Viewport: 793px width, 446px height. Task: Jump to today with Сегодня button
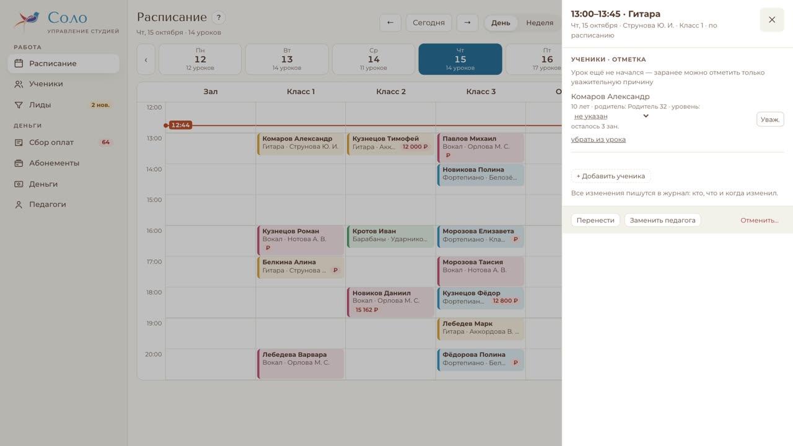[429, 23]
